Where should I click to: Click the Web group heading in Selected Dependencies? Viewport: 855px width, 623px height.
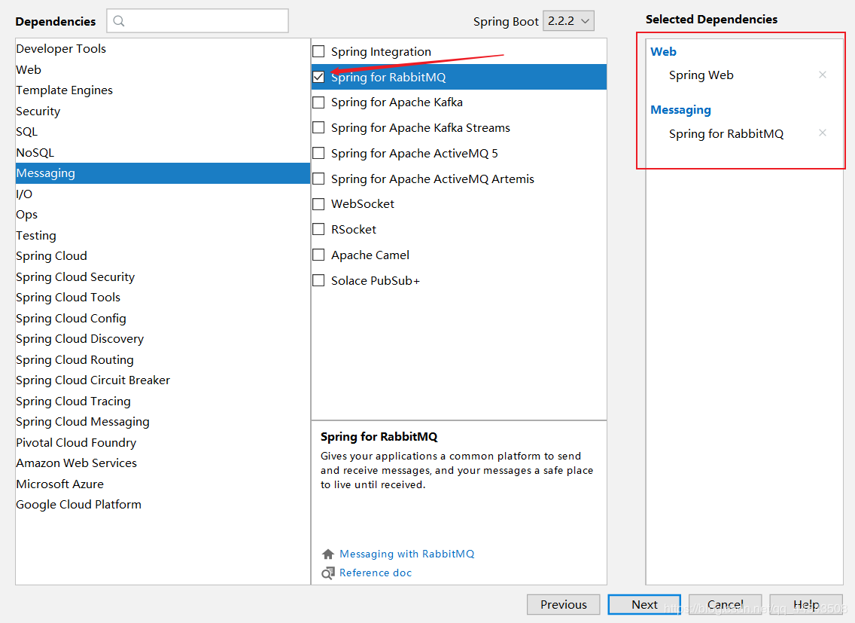tap(663, 51)
